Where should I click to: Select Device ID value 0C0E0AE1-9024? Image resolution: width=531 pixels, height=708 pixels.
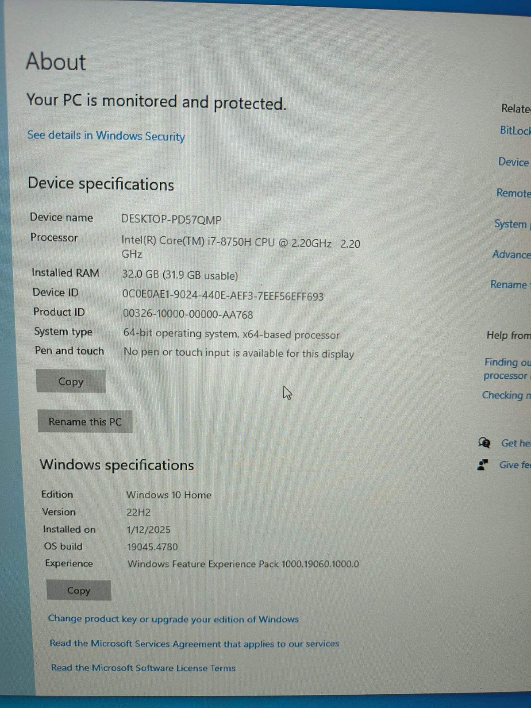(x=223, y=296)
